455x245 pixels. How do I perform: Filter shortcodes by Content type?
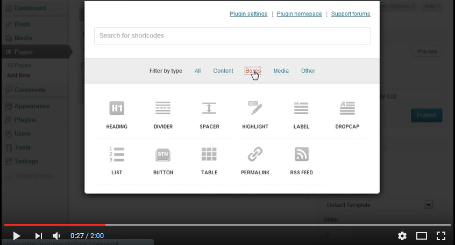[223, 71]
